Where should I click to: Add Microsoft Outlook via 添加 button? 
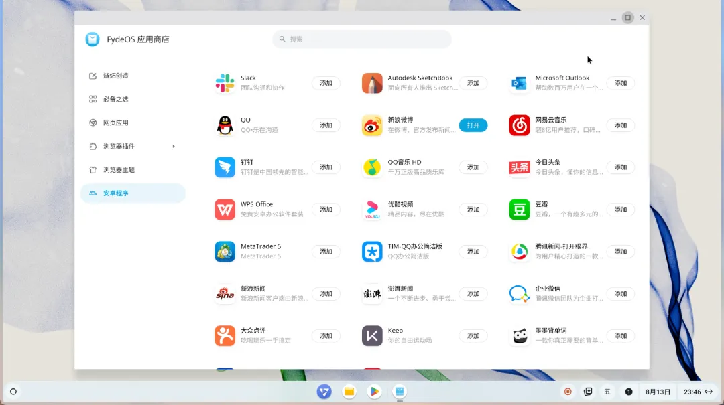click(621, 83)
